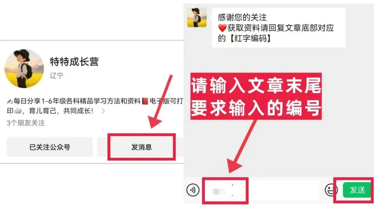Click the 已关注公众号 button
380x213 pixels.
point(50,147)
